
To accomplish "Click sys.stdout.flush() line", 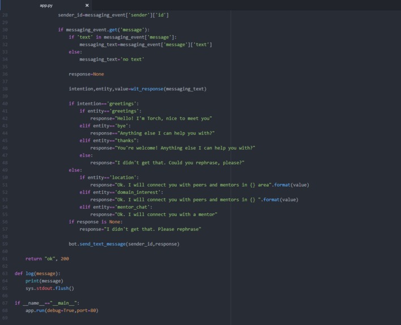I will [x=50, y=288].
